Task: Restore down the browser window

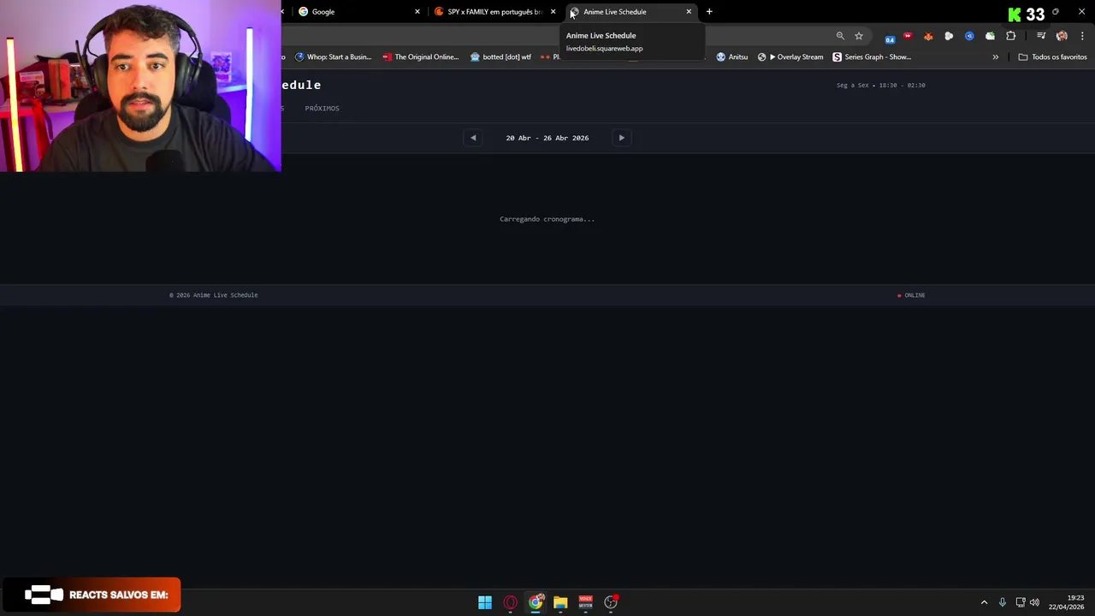Action: [1056, 12]
